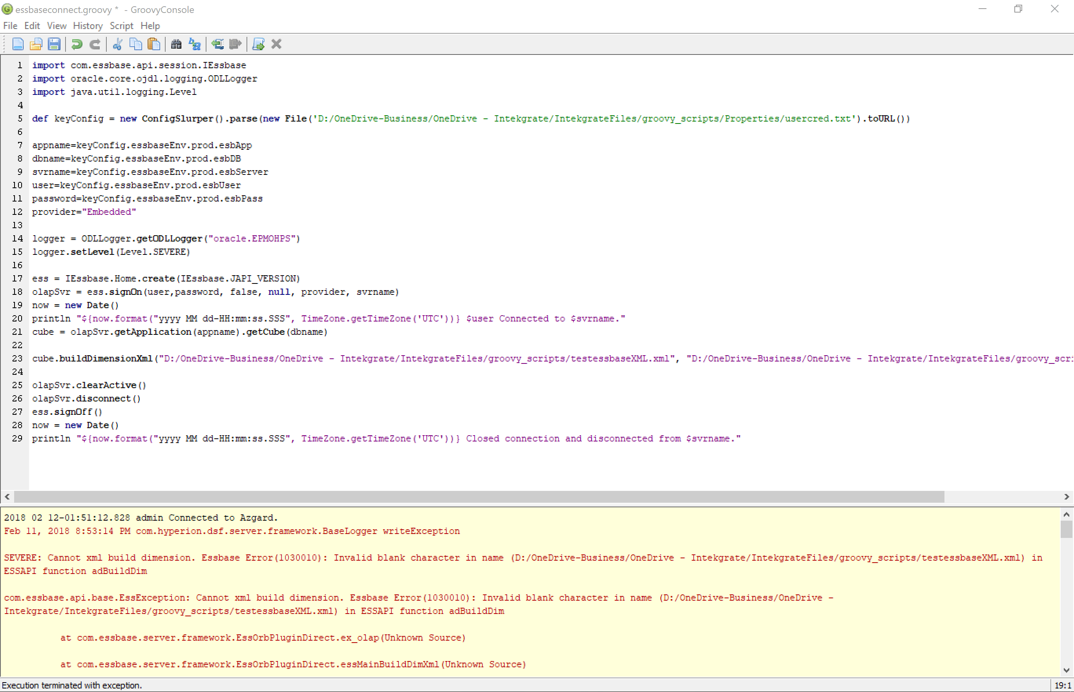Undo the last edit
1074x692 pixels.
[76, 44]
